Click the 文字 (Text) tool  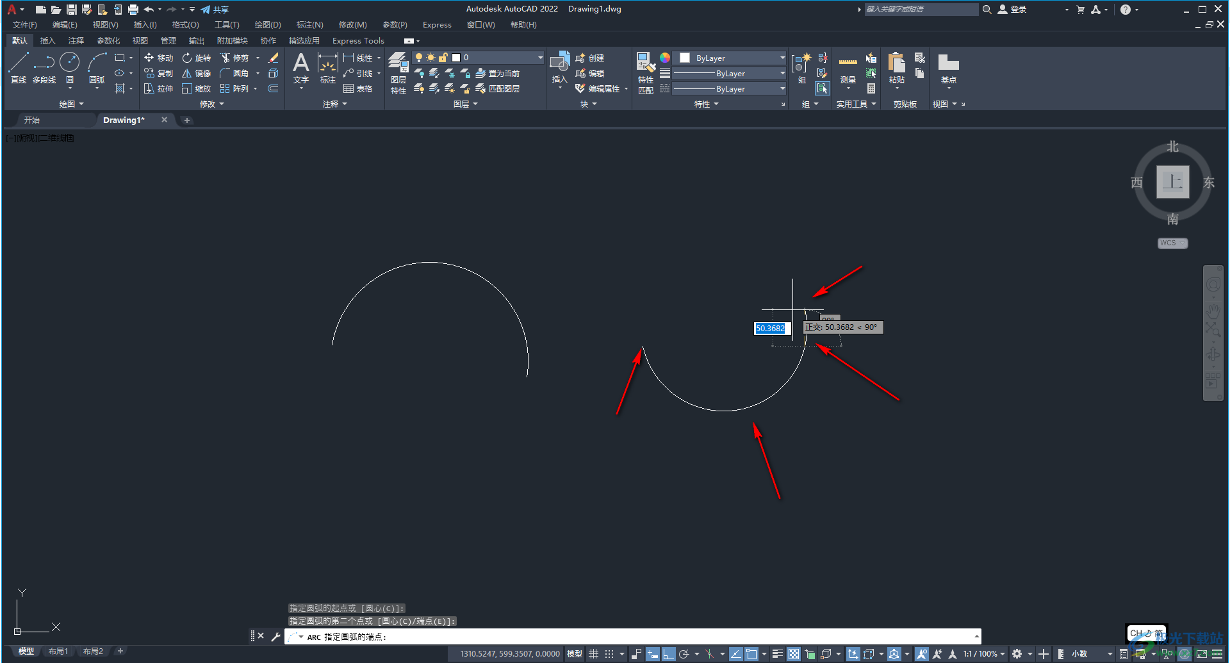[x=301, y=68]
